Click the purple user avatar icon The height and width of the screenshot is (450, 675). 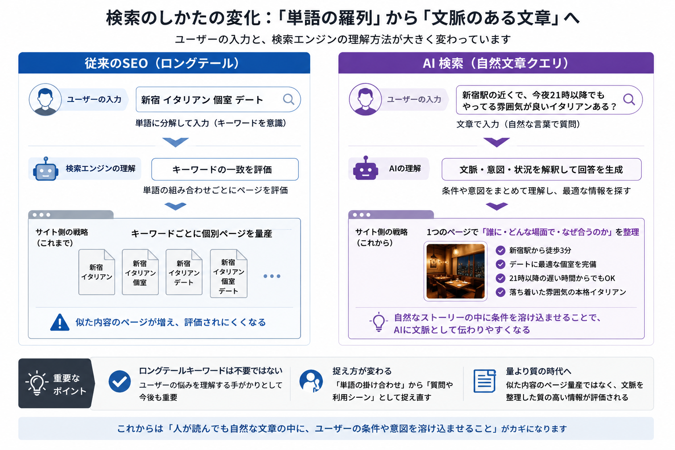365,99
